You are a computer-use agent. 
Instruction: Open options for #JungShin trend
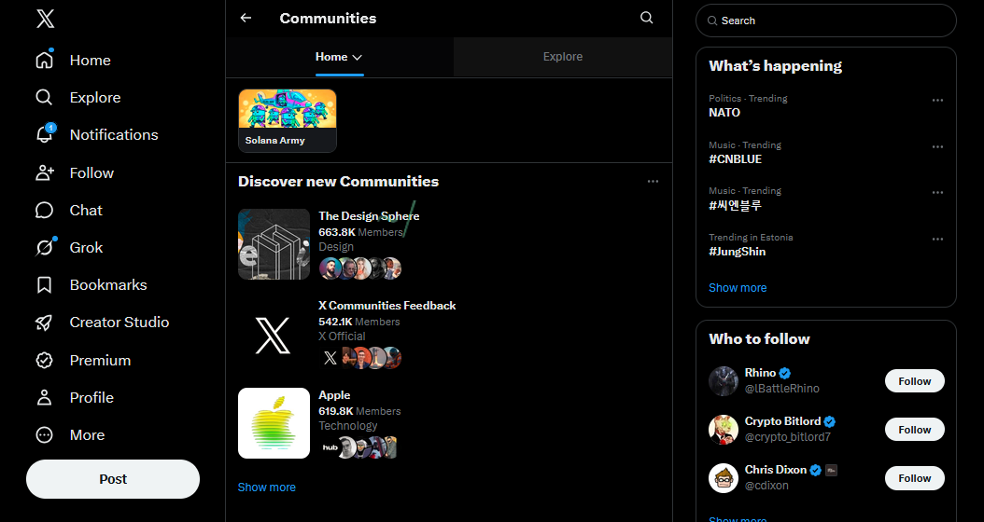[937, 239]
